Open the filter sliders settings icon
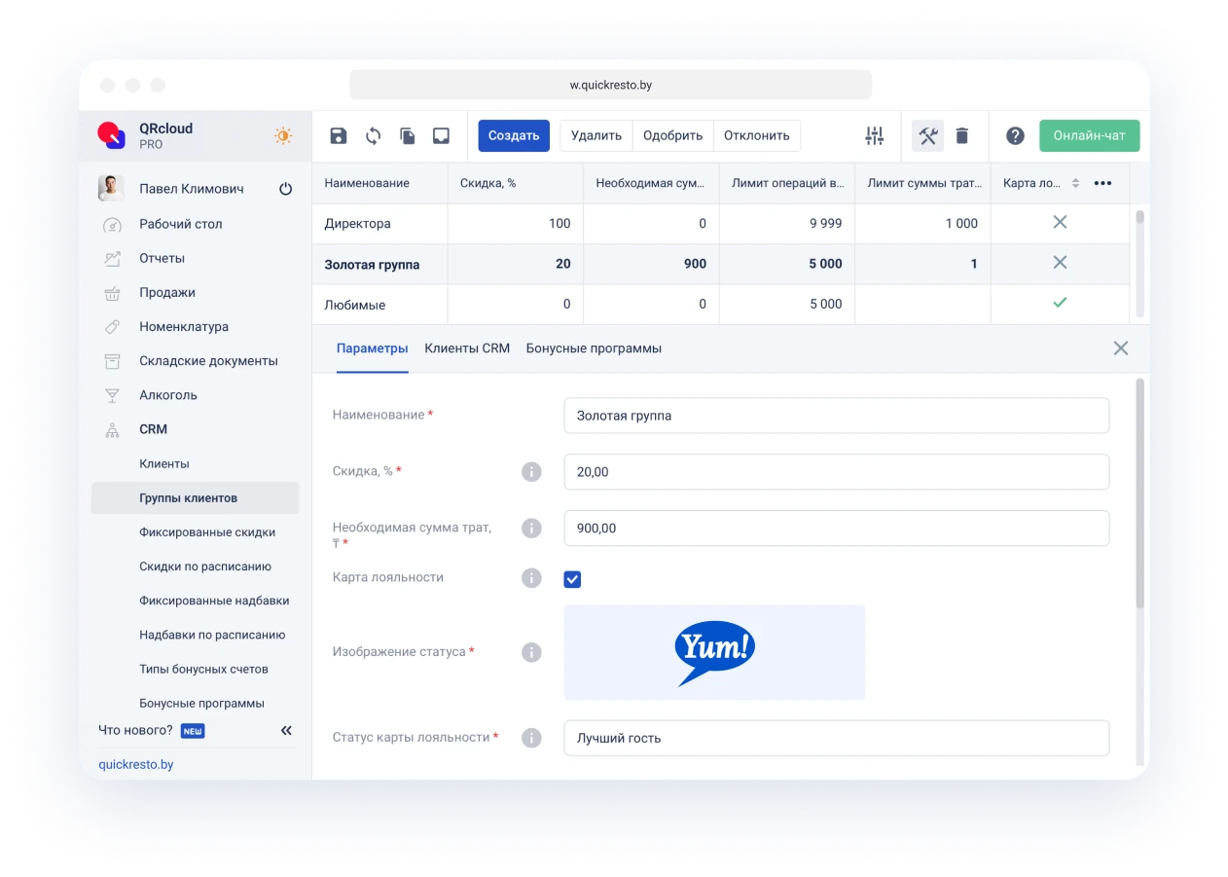 pyautogui.click(x=875, y=136)
